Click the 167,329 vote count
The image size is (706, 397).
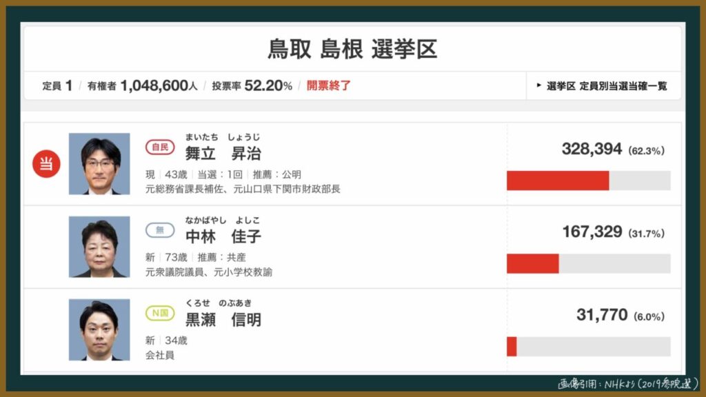click(592, 232)
